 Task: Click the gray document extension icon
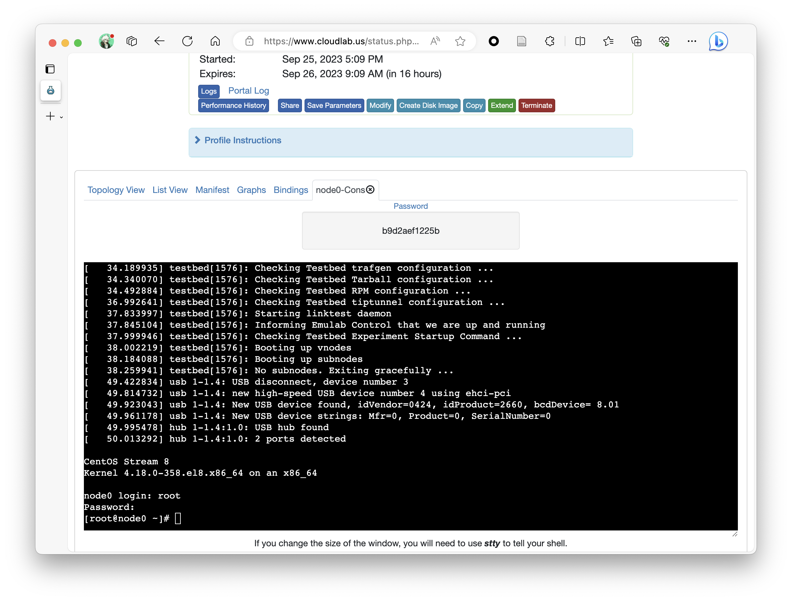[x=522, y=41]
